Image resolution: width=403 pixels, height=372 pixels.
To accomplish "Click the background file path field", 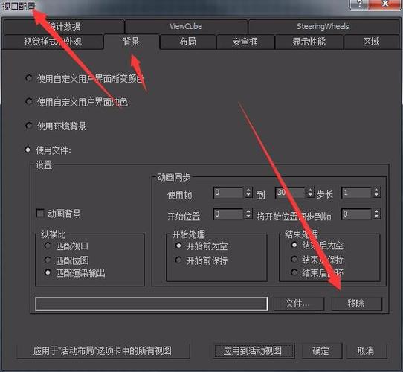I will pyautogui.click(x=152, y=304).
